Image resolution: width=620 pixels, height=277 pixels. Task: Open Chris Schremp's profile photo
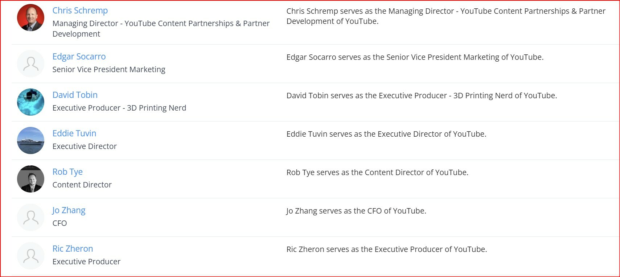[30, 18]
